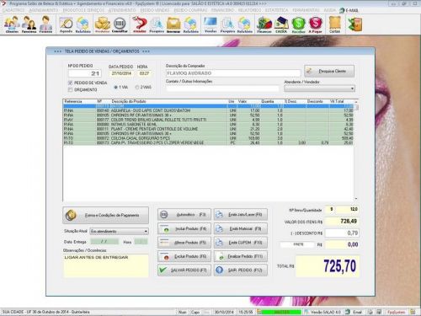Click Alterar Produto (F5) button
The image size is (421, 316).
(x=184, y=243)
